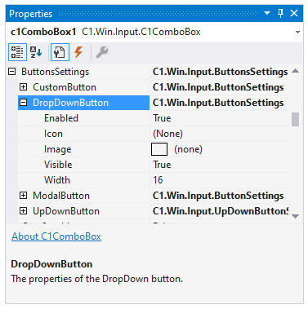Viewport: 308px width, 309px height.
Task: Open the Properties window position menu arrow
Action: (x=267, y=13)
